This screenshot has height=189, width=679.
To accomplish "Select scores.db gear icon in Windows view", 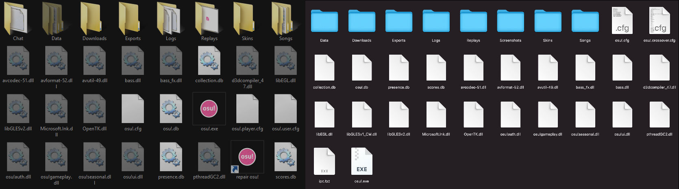I will 286,157.
